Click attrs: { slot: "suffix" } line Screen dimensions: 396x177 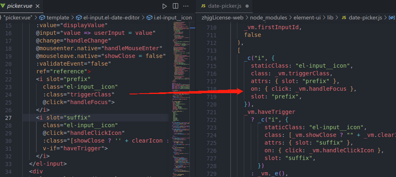309,143
